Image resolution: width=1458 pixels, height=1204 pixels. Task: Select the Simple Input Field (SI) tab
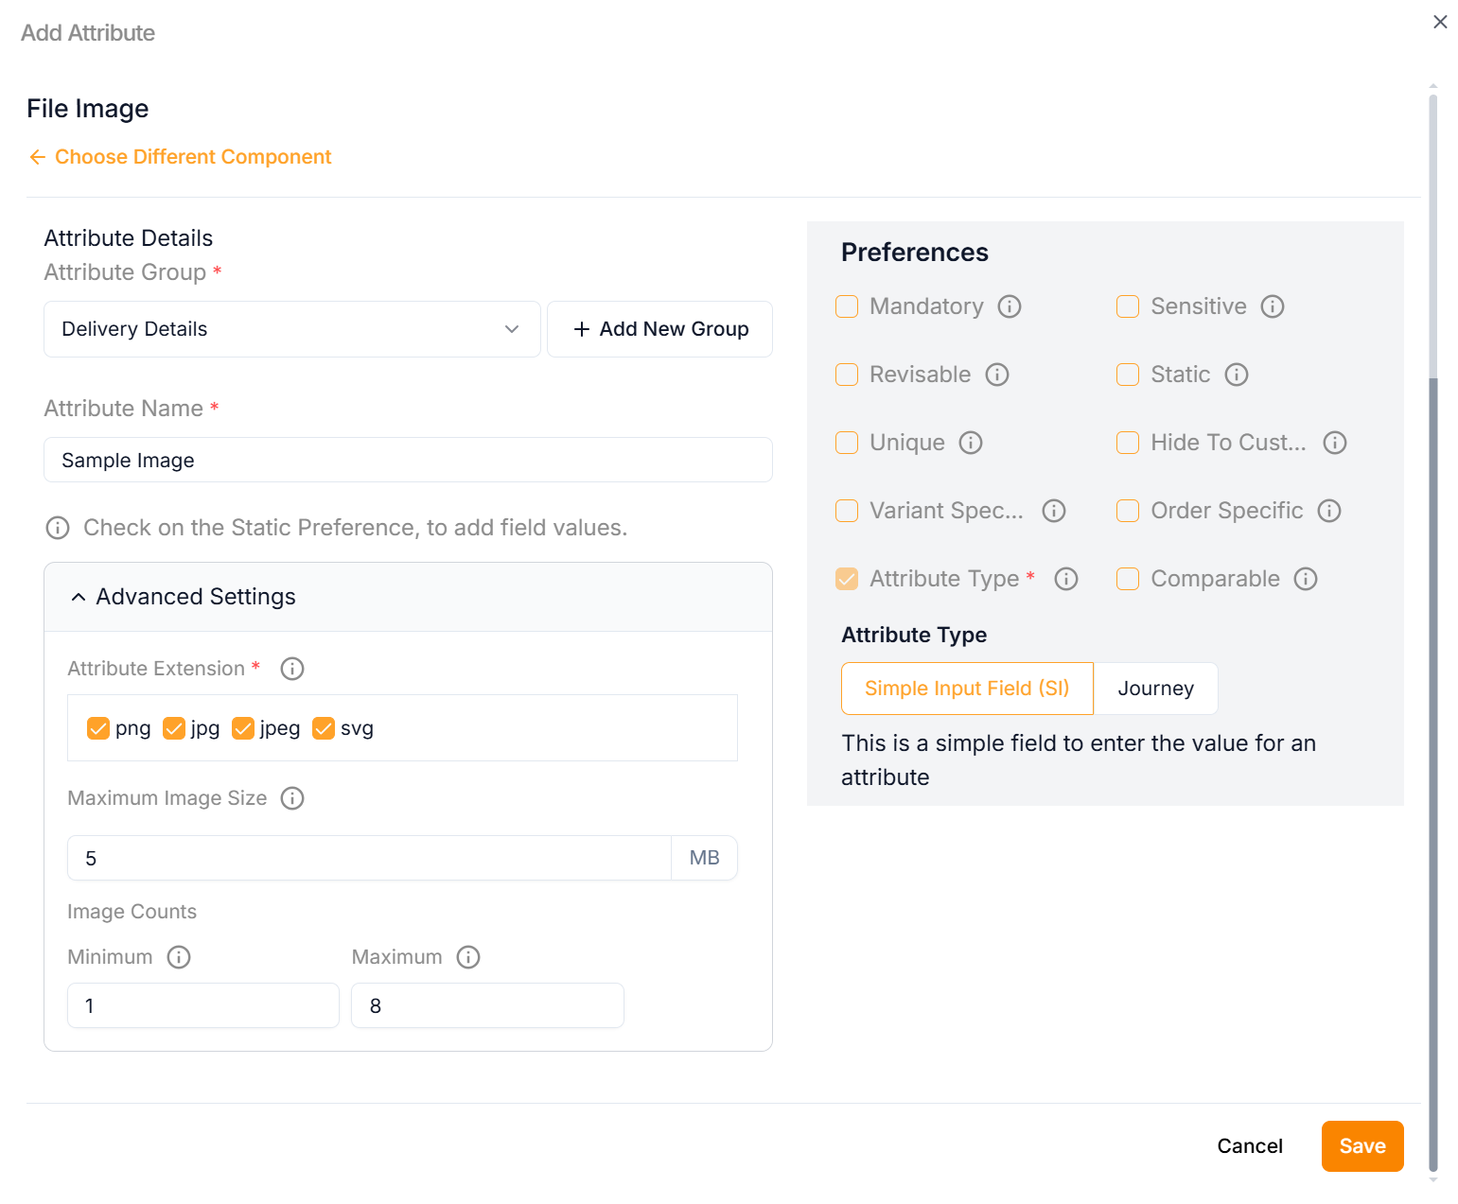pos(966,689)
